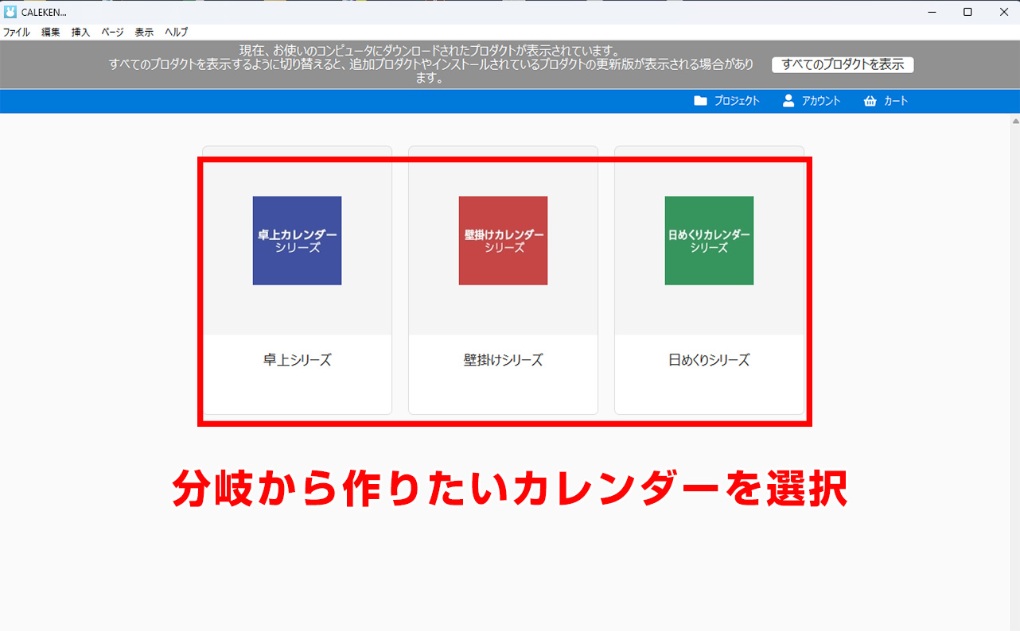Open the ファイル menu
This screenshot has width=1020, height=631.
[x=16, y=33]
